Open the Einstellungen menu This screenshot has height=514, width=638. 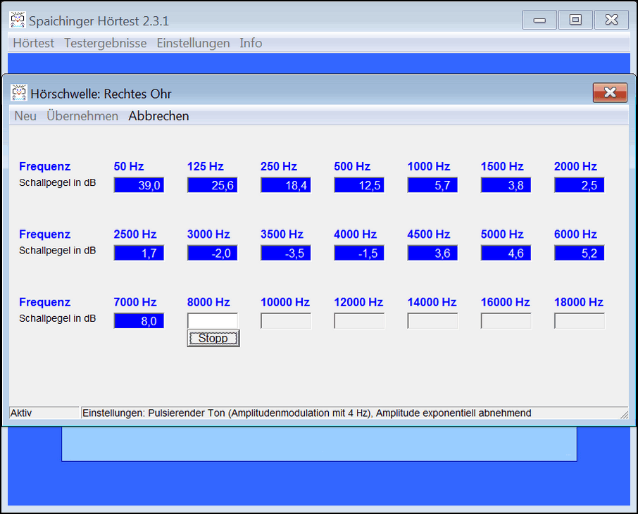click(x=193, y=43)
